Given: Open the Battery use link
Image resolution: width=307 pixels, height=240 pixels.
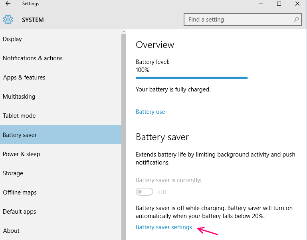Looking at the screenshot, I should [151, 112].
